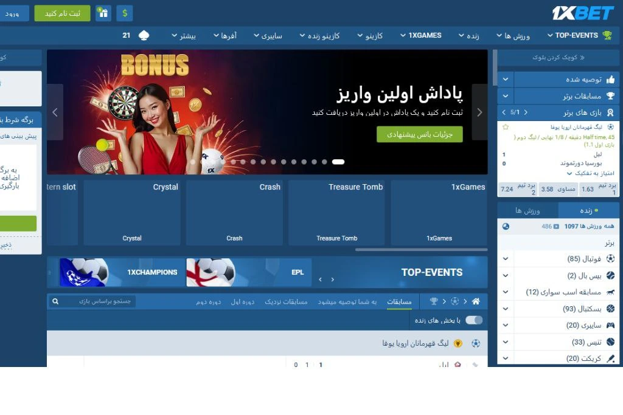Select the active banner carousel indicator
623x415 pixels.
click(x=338, y=162)
